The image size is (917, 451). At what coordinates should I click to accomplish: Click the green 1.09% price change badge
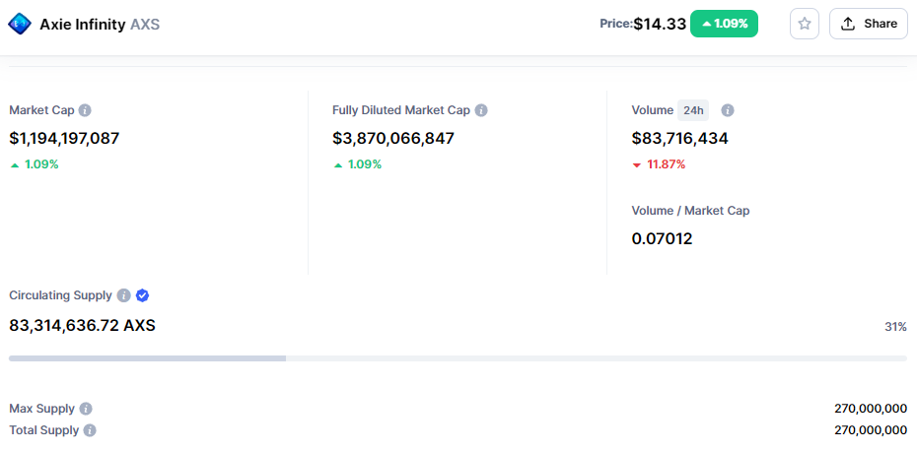pyautogui.click(x=724, y=24)
